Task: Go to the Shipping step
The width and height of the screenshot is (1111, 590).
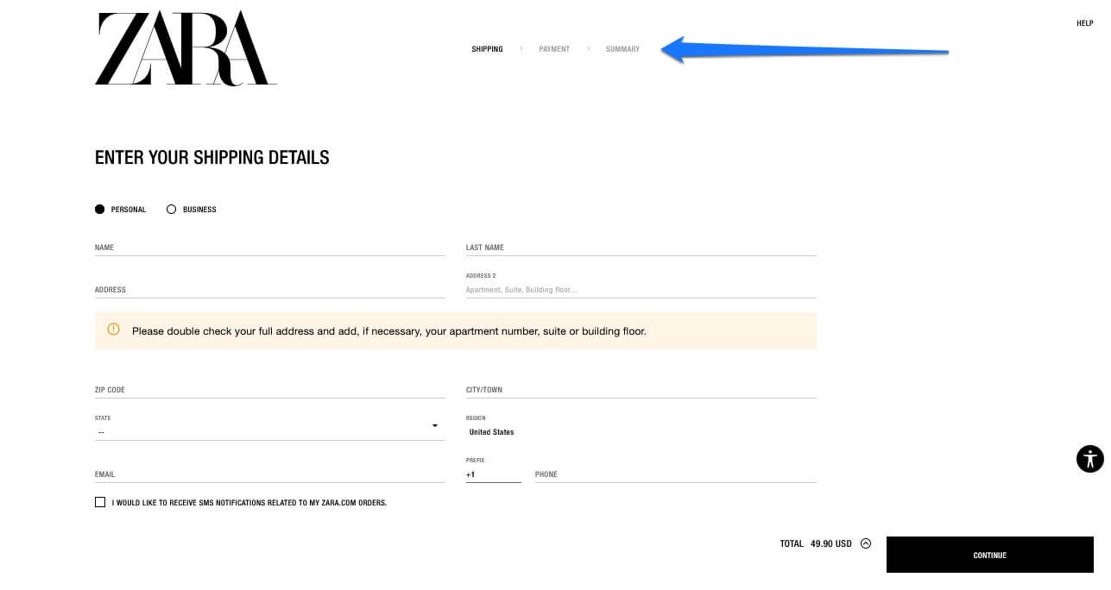Action: pyautogui.click(x=487, y=49)
